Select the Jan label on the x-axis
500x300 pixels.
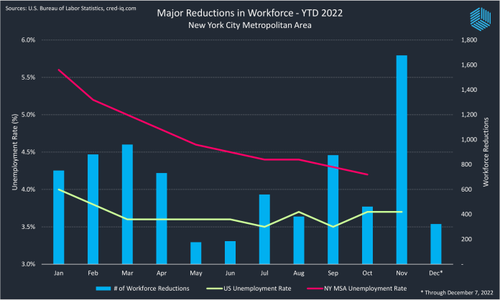pyautogui.click(x=59, y=273)
